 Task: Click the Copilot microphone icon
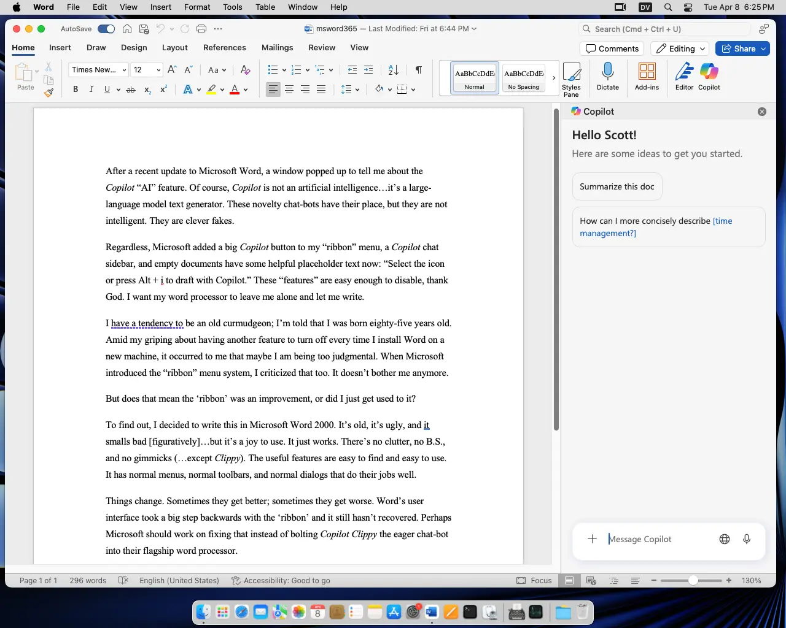point(746,539)
